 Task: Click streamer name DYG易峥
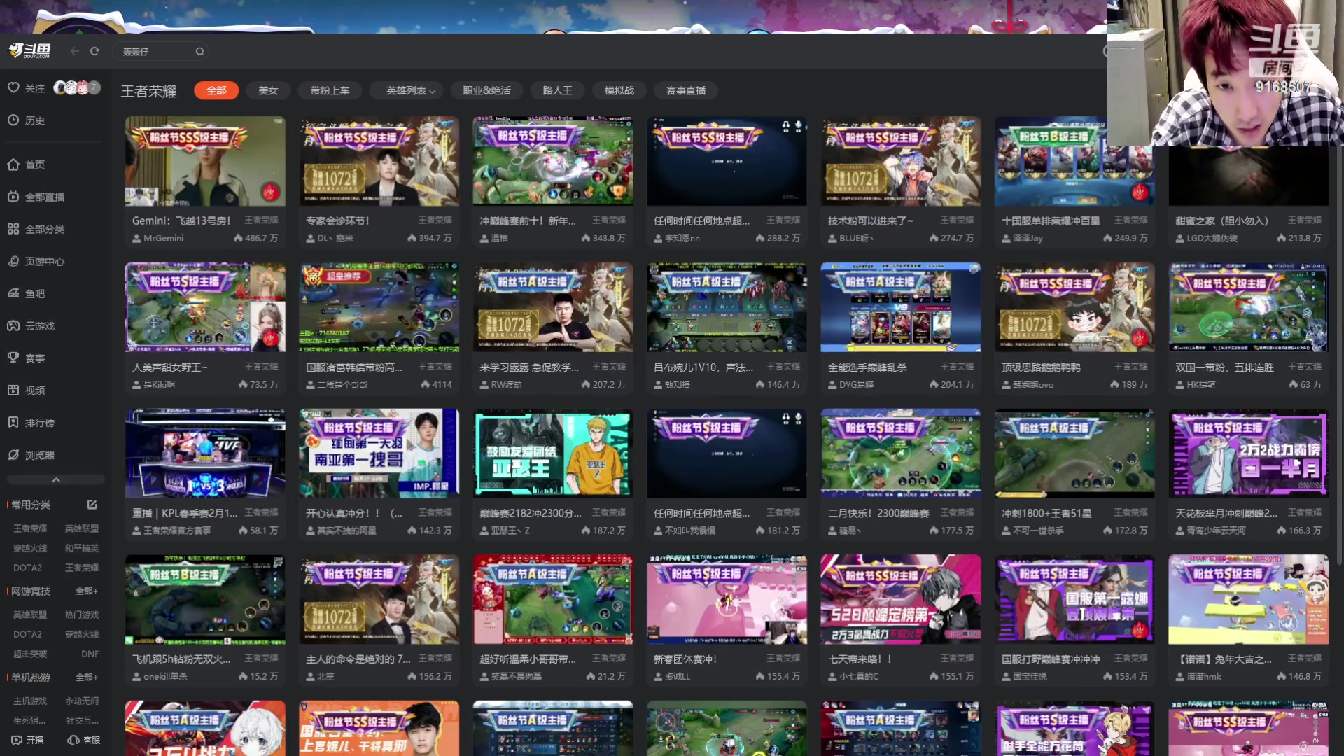(856, 384)
